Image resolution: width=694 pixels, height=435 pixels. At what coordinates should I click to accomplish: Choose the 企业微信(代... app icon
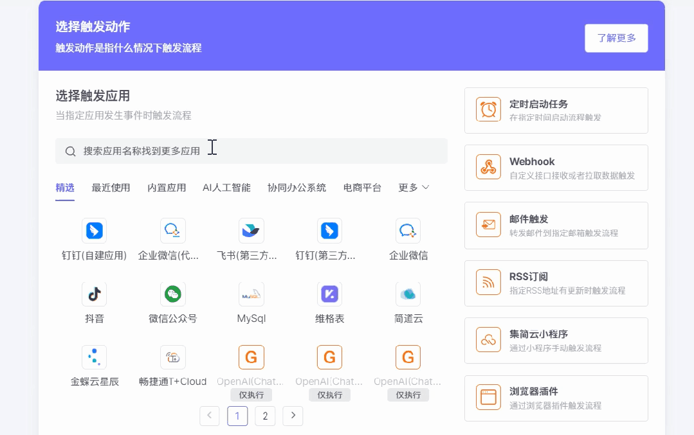(172, 230)
